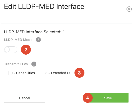Screen dimensions: 133x106
Task: Click the 'Edit LLDP-MED Interface' dialog title
Action: click(44, 6)
